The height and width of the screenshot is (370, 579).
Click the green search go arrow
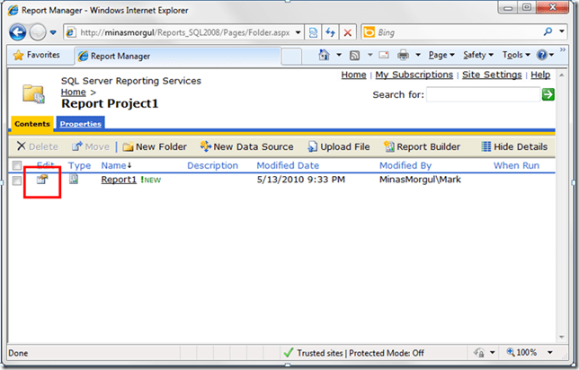coord(548,94)
